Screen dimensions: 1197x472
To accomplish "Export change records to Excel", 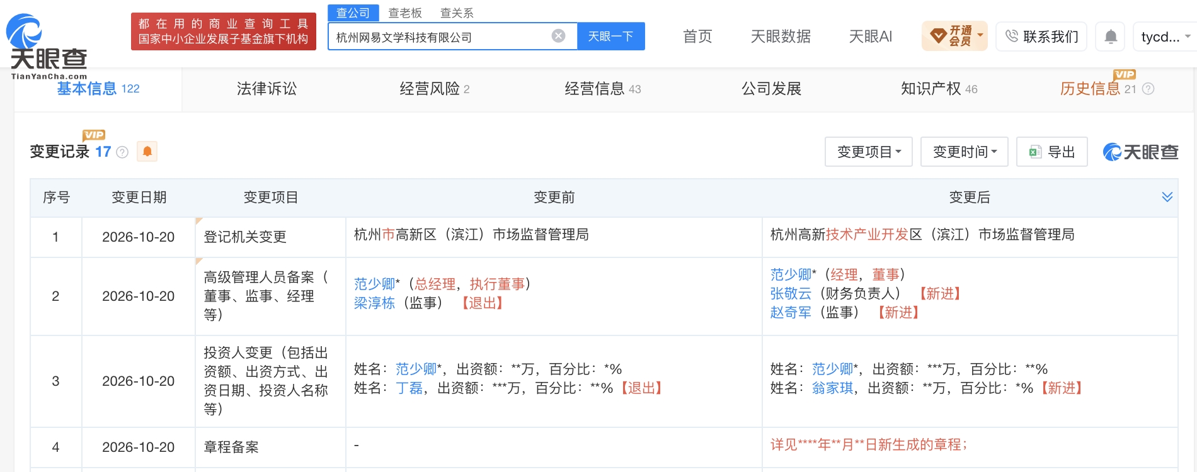I will pyautogui.click(x=1051, y=152).
